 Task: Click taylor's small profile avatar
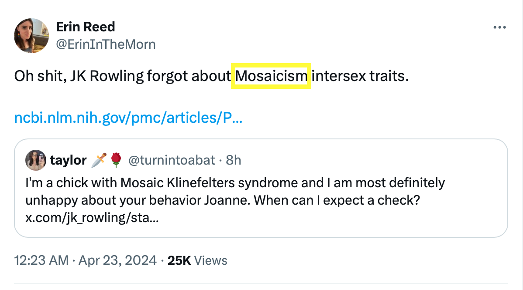[x=36, y=160]
